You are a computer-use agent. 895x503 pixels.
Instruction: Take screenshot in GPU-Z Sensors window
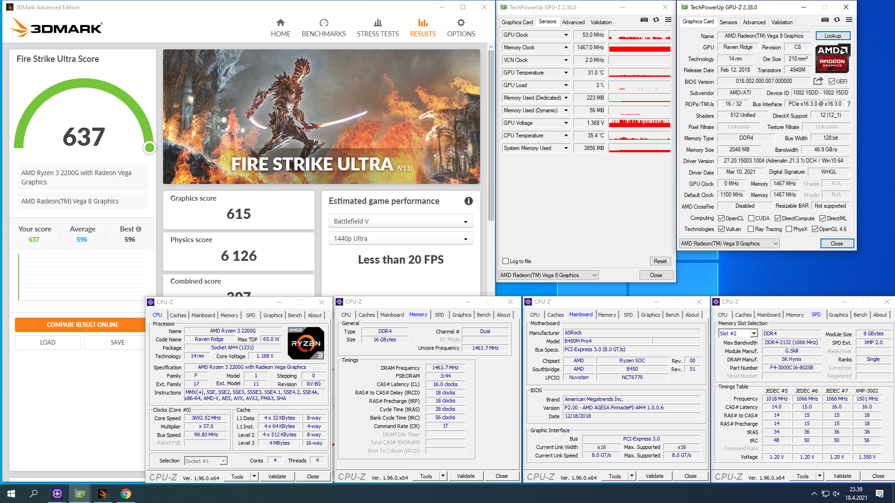[644, 20]
